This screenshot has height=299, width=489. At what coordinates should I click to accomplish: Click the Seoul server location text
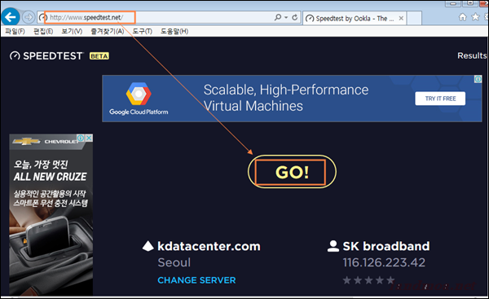pyautogui.click(x=174, y=262)
